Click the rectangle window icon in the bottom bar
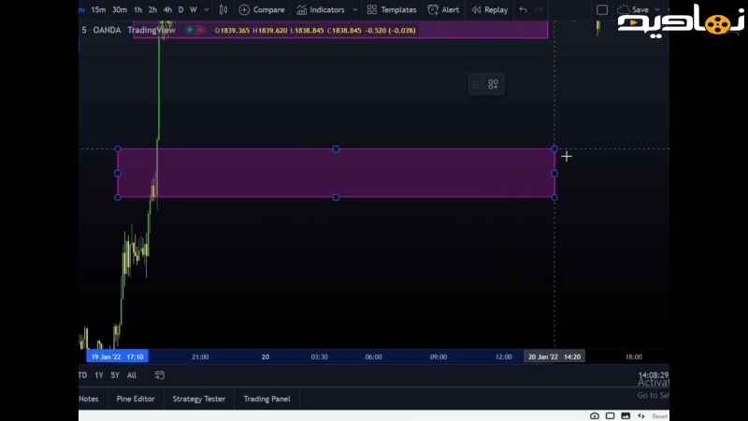 (x=611, y=416)
